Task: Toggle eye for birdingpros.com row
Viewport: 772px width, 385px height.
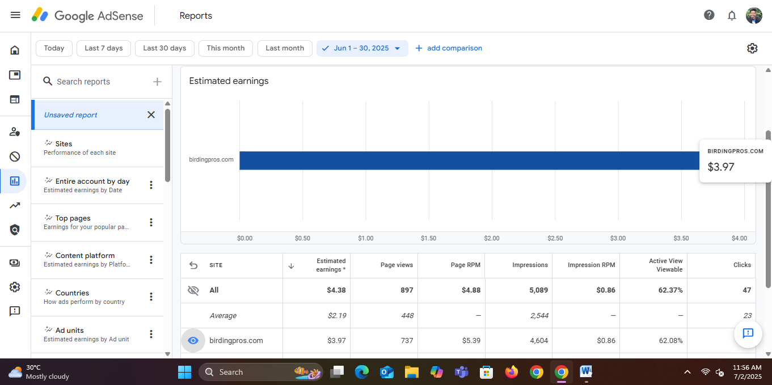Action: 193,341
